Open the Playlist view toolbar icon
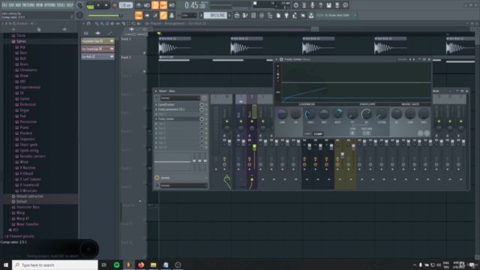Image resolution: width=480 pixels, height=270 pixels. pos(237,15)
